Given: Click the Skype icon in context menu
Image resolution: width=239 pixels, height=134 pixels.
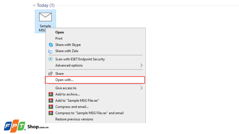Looking at the screenshot, I should [x=51, y=45].
